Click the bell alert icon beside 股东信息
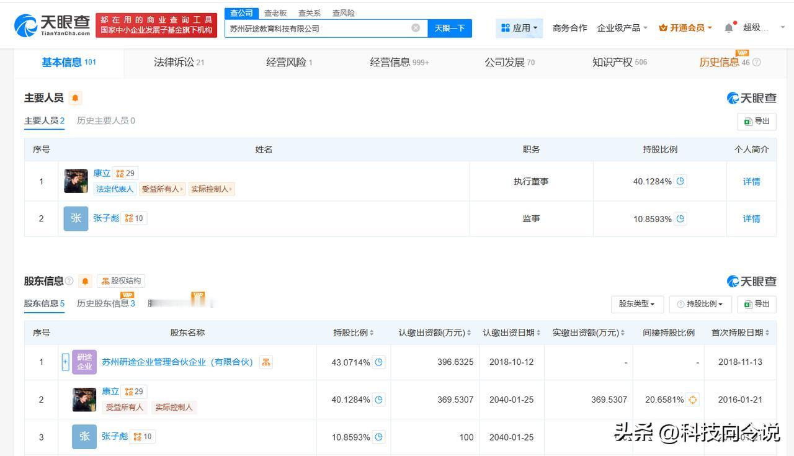Viewport: 794px width, 456px height. tap(86, 281)
